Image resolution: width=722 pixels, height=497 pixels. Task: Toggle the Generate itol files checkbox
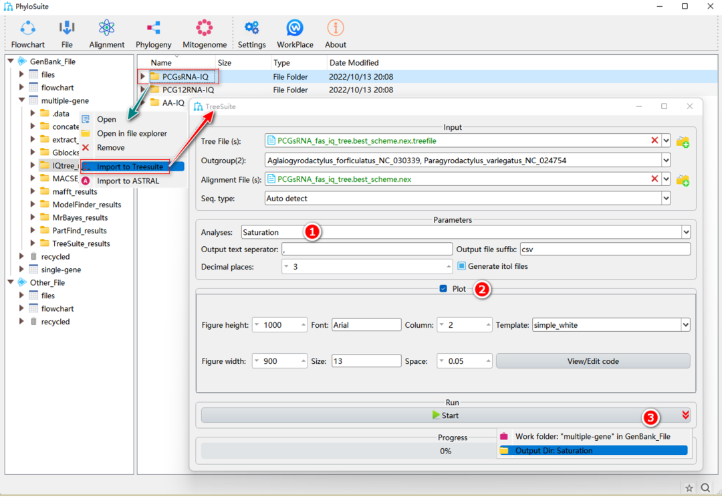click(x=461, y=266)
